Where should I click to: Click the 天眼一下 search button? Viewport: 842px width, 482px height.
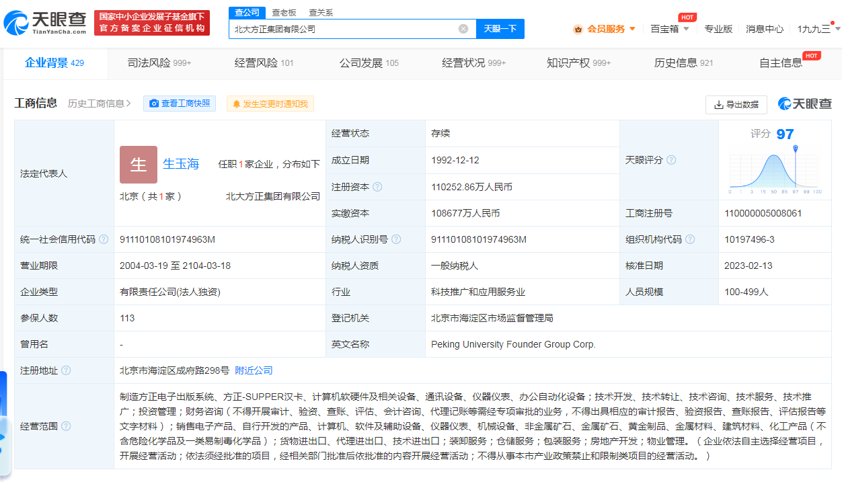[500, 29]
